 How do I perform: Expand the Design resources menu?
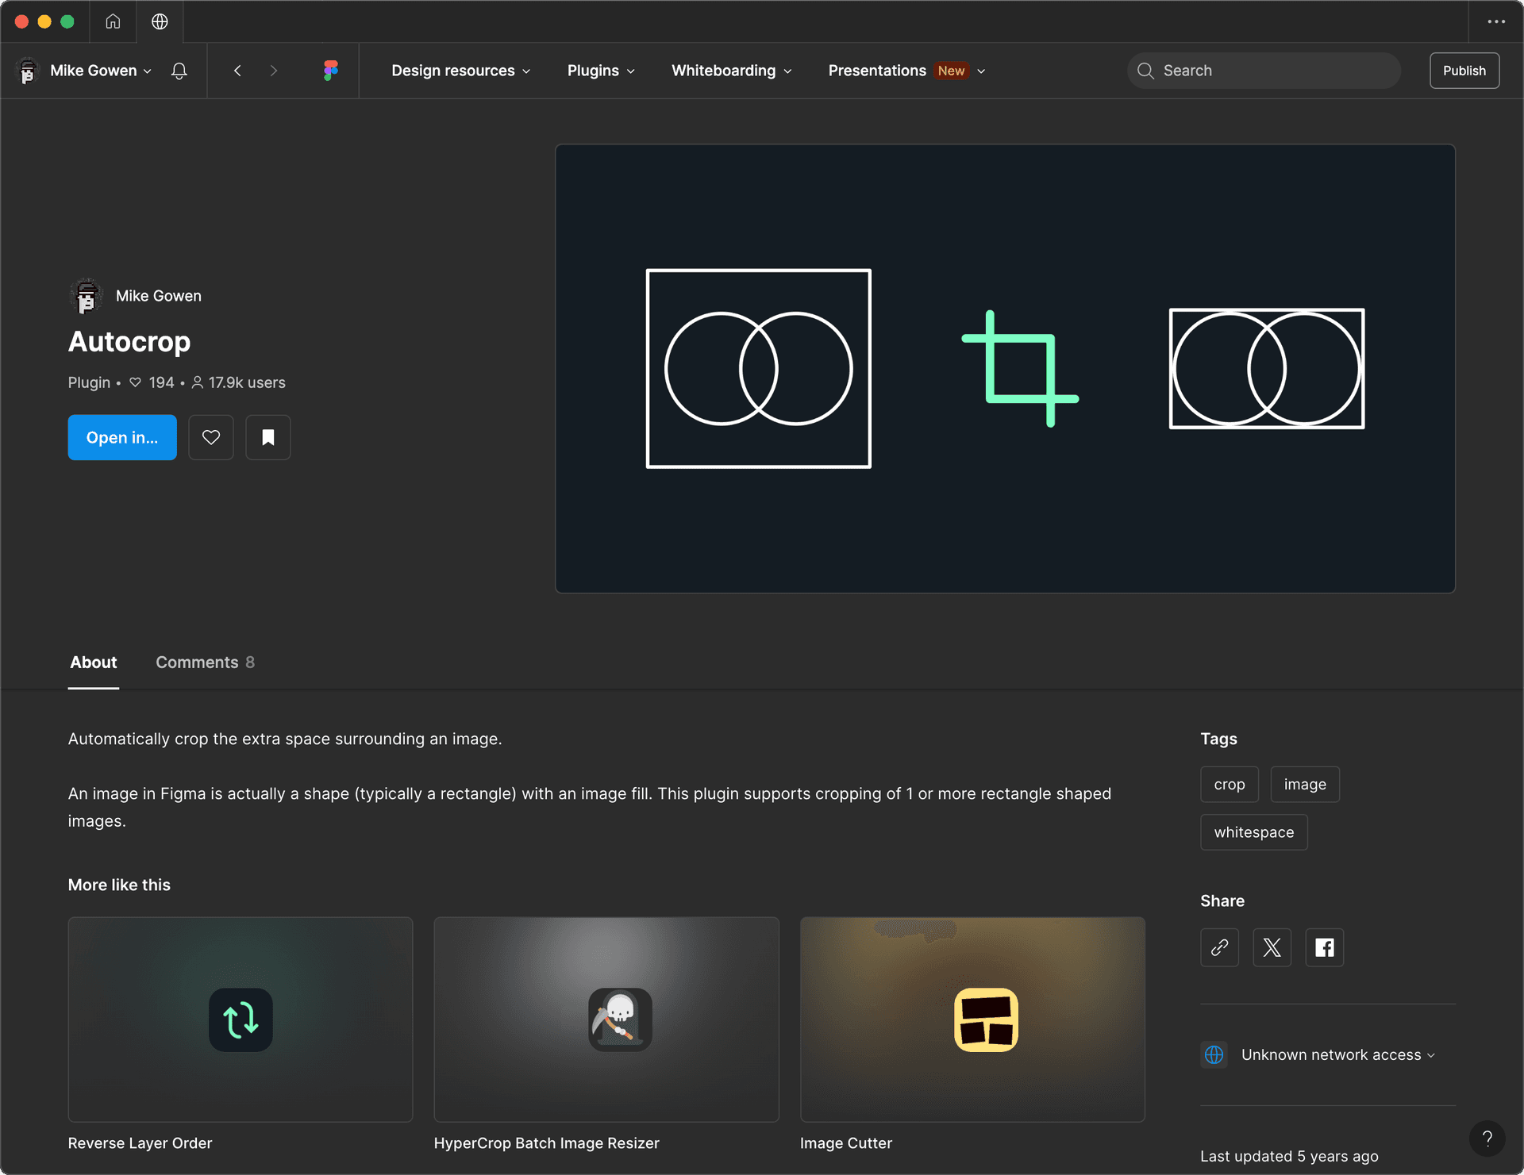point(461,71)
